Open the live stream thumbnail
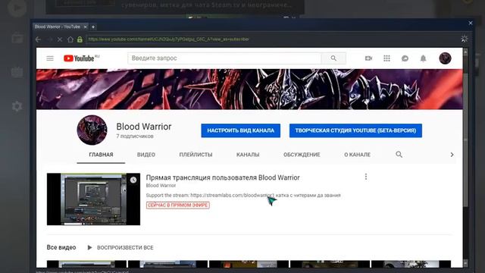 (x=93, y=199)
